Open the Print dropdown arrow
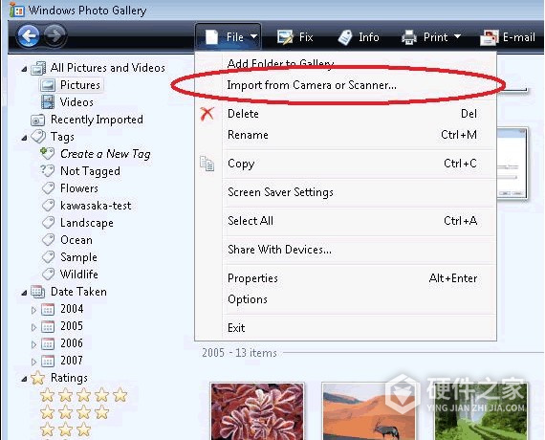This screenshot has width=545, height=440. pos(457,36)
